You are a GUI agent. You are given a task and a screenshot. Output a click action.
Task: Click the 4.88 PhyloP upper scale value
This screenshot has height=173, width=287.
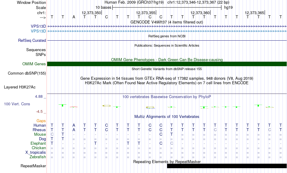click(39, 97)
